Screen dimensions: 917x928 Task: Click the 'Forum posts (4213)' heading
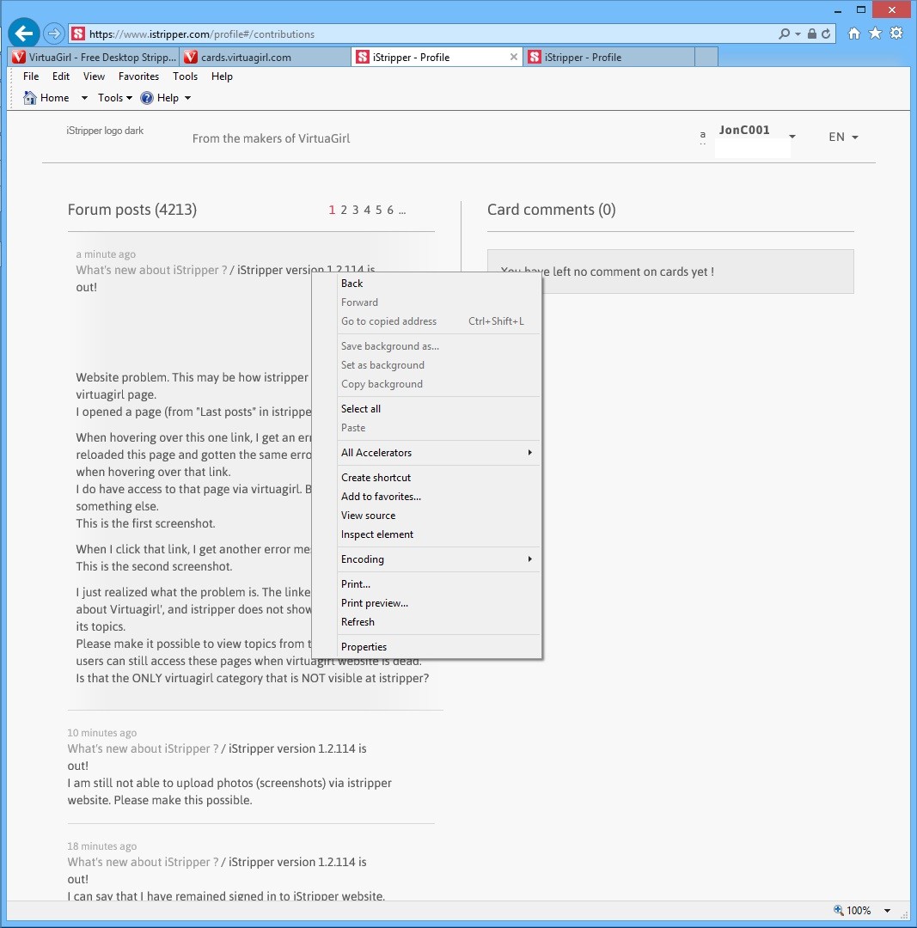(132, 210)
